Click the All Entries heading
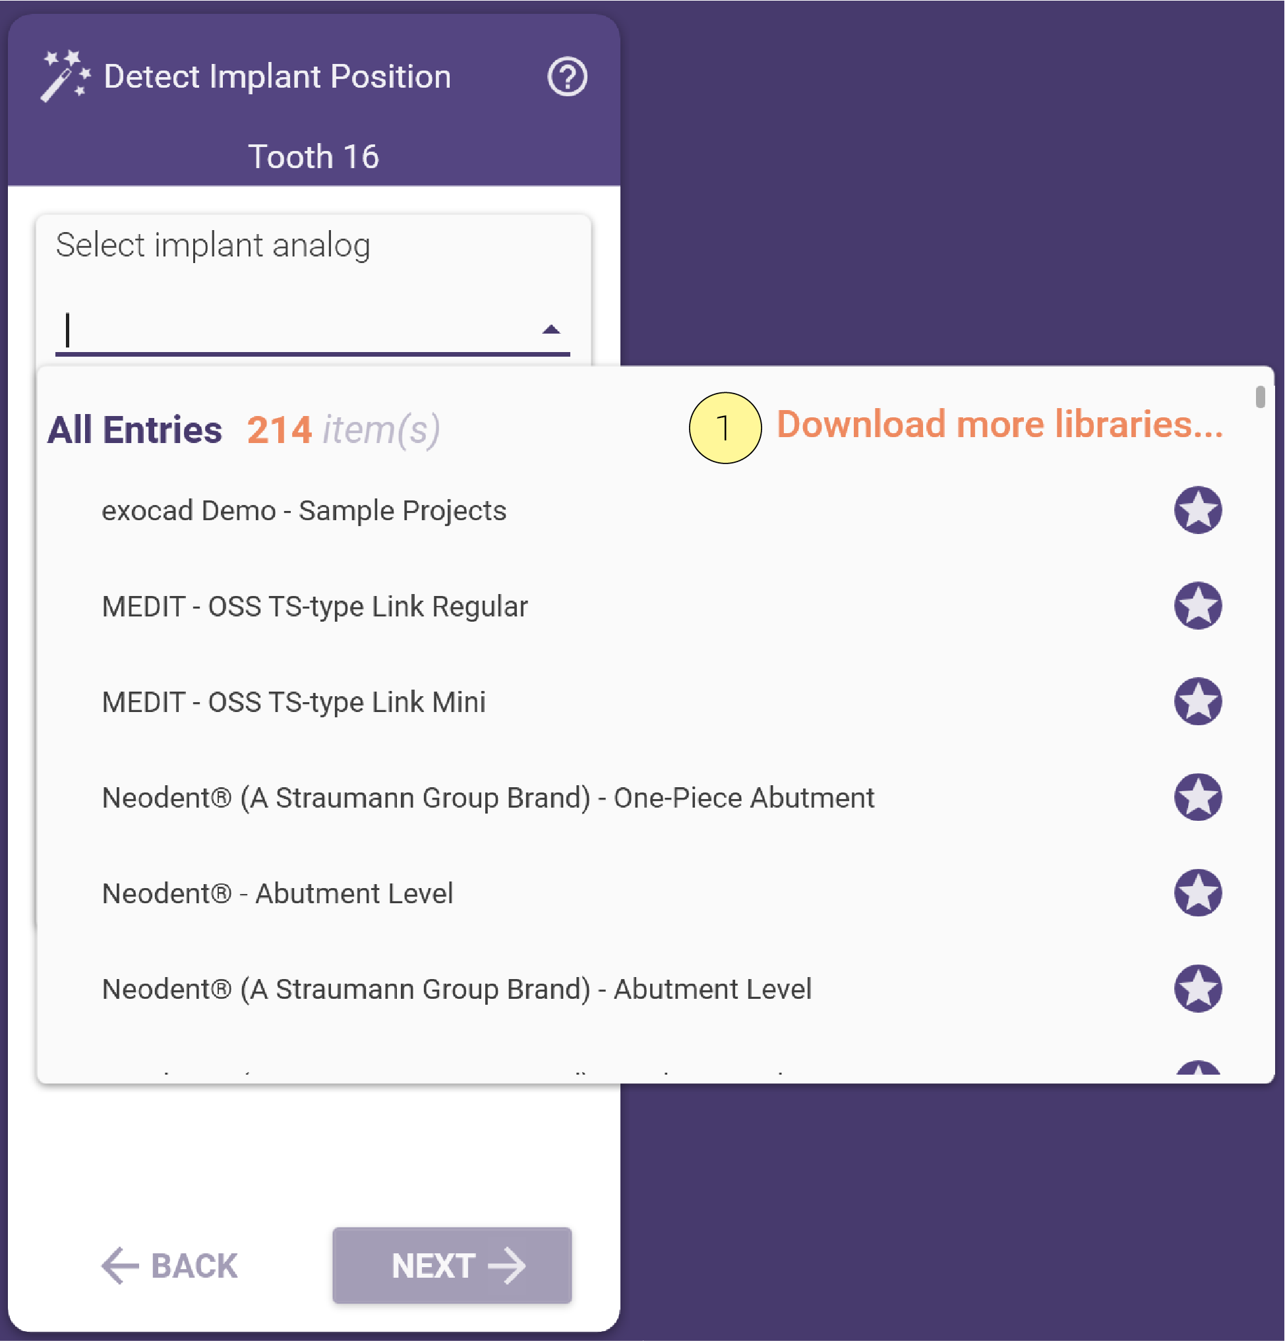1285x1341 pixels. pyautogui.click(x=134, y=430)
